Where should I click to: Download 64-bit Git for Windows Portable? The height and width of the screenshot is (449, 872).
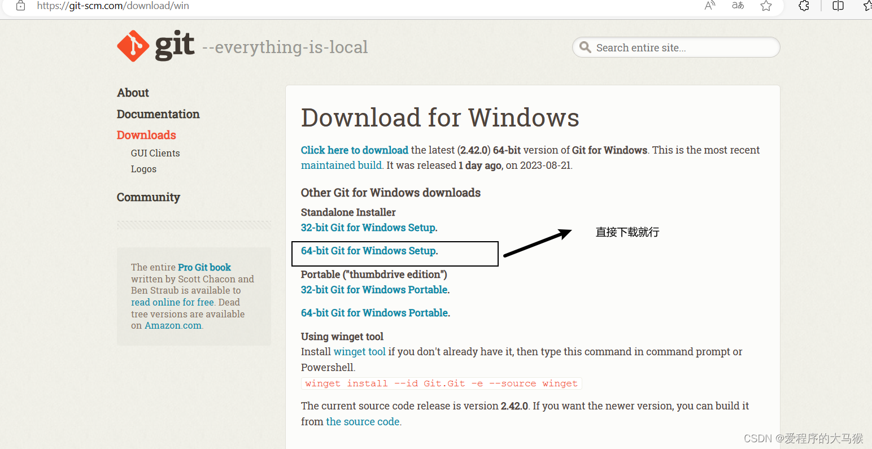coord(375,313)
